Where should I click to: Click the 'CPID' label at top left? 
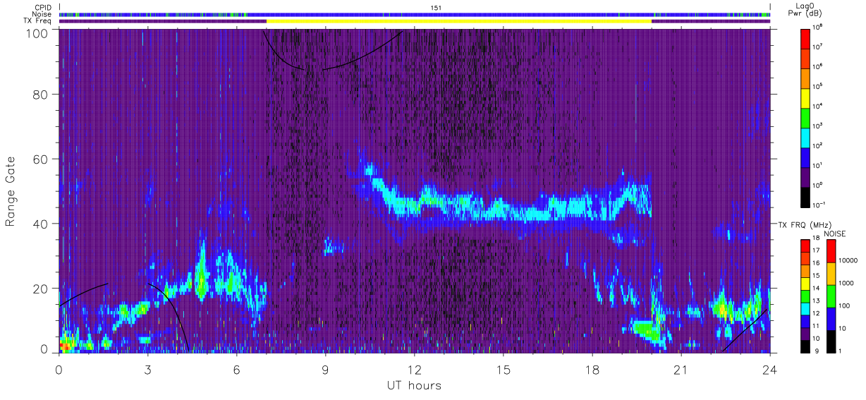[x=43, y=8]
